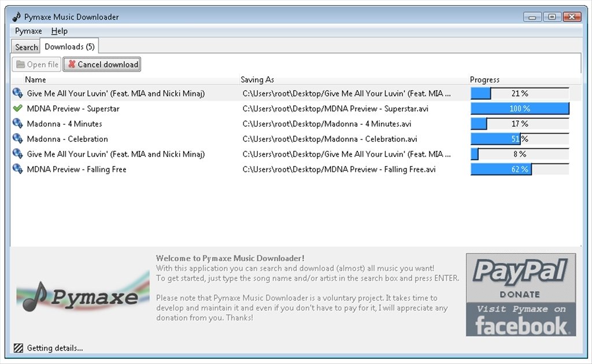This screenshot has width=592, height=364.
Task: Click Welcome to Pymaxe Music Downloader! heading
Action: click(230, 258)
